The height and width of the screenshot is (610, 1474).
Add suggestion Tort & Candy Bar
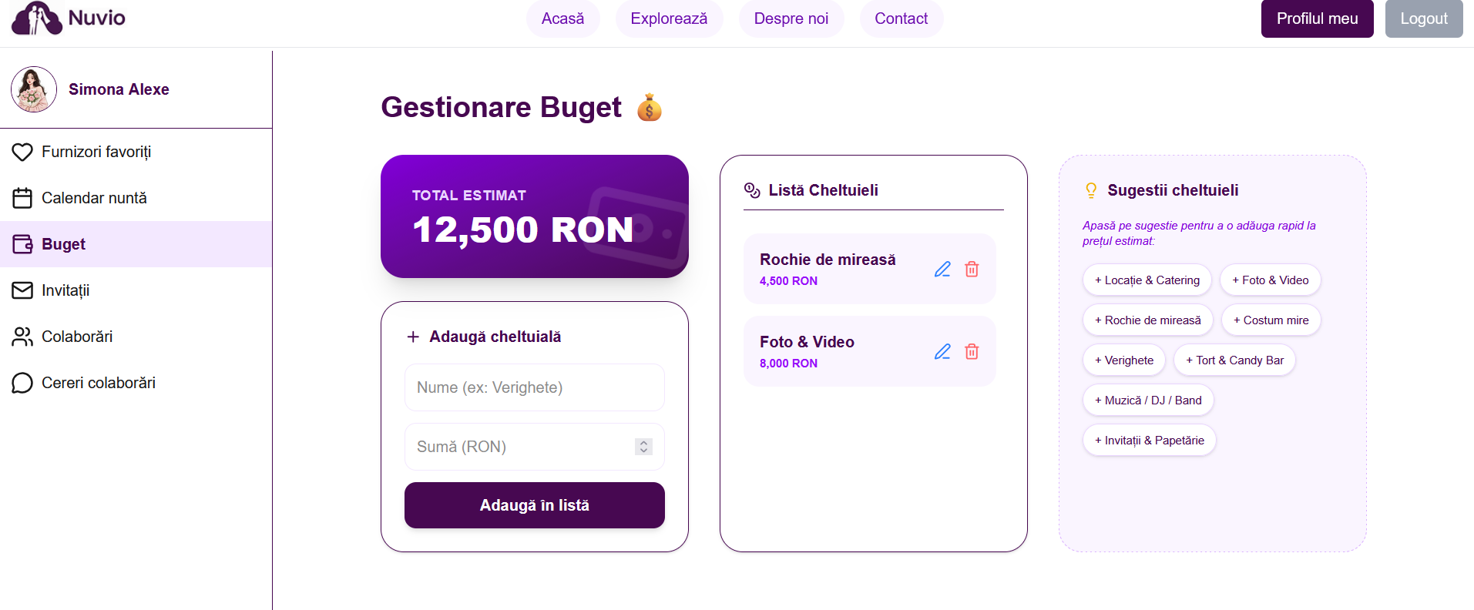(x=1234, y=360)
